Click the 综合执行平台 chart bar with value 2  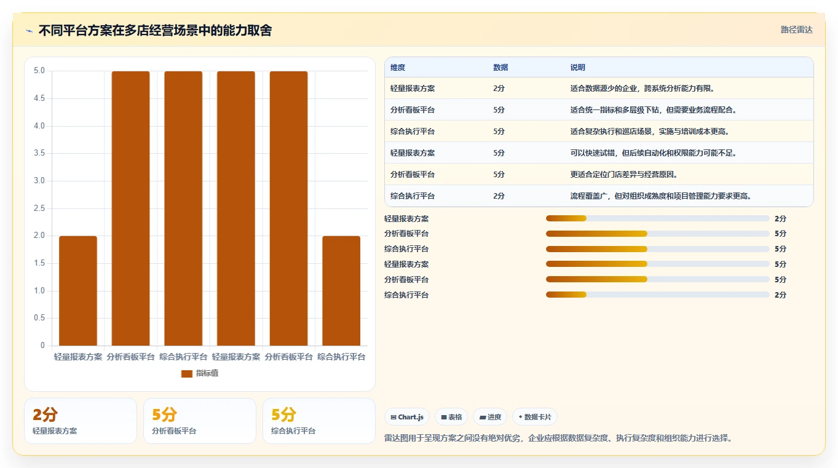[341, 291]
